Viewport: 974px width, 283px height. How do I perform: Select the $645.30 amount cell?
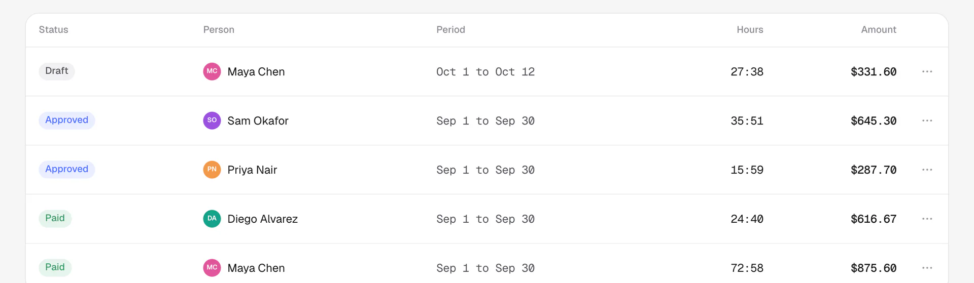point(874,121)
